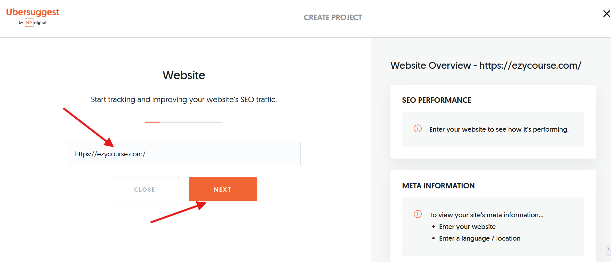
Task: Click the orange NEXT button
Action: (x=223, y=189)
